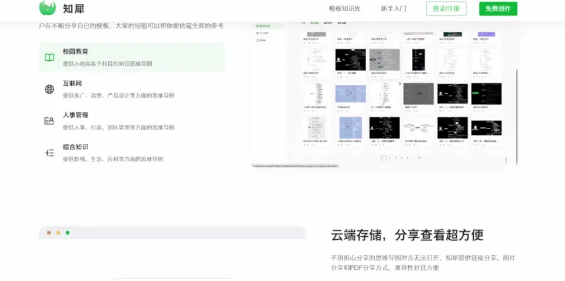Image resolution: width=565 pixels, height=281 pixels.
Task: Click the ID card icon beside 人事管理
Action: [x=49, y=121]
